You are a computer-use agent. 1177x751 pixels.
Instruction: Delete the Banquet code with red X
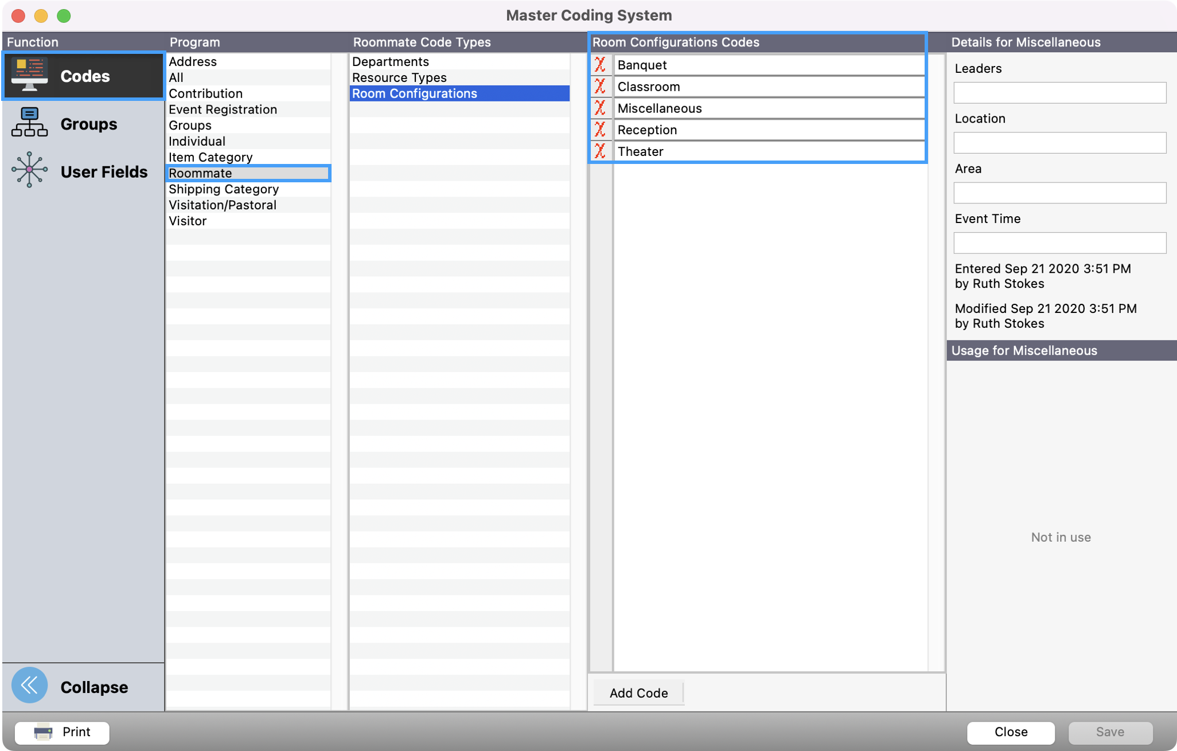(601, 65)
